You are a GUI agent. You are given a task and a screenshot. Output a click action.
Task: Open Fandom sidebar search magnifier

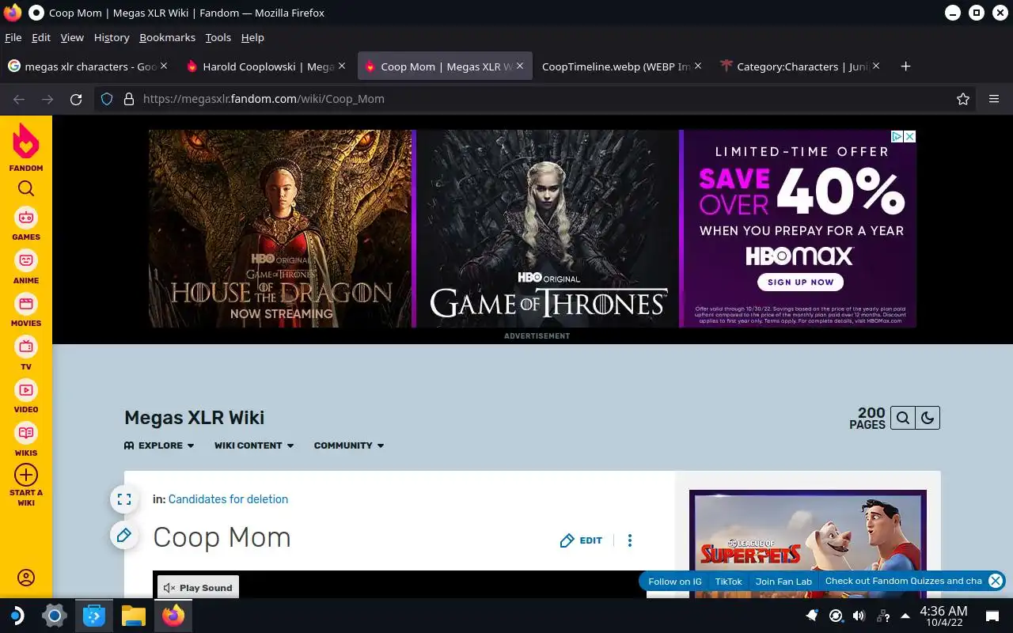pyautogui.click(x=26, y=188)
